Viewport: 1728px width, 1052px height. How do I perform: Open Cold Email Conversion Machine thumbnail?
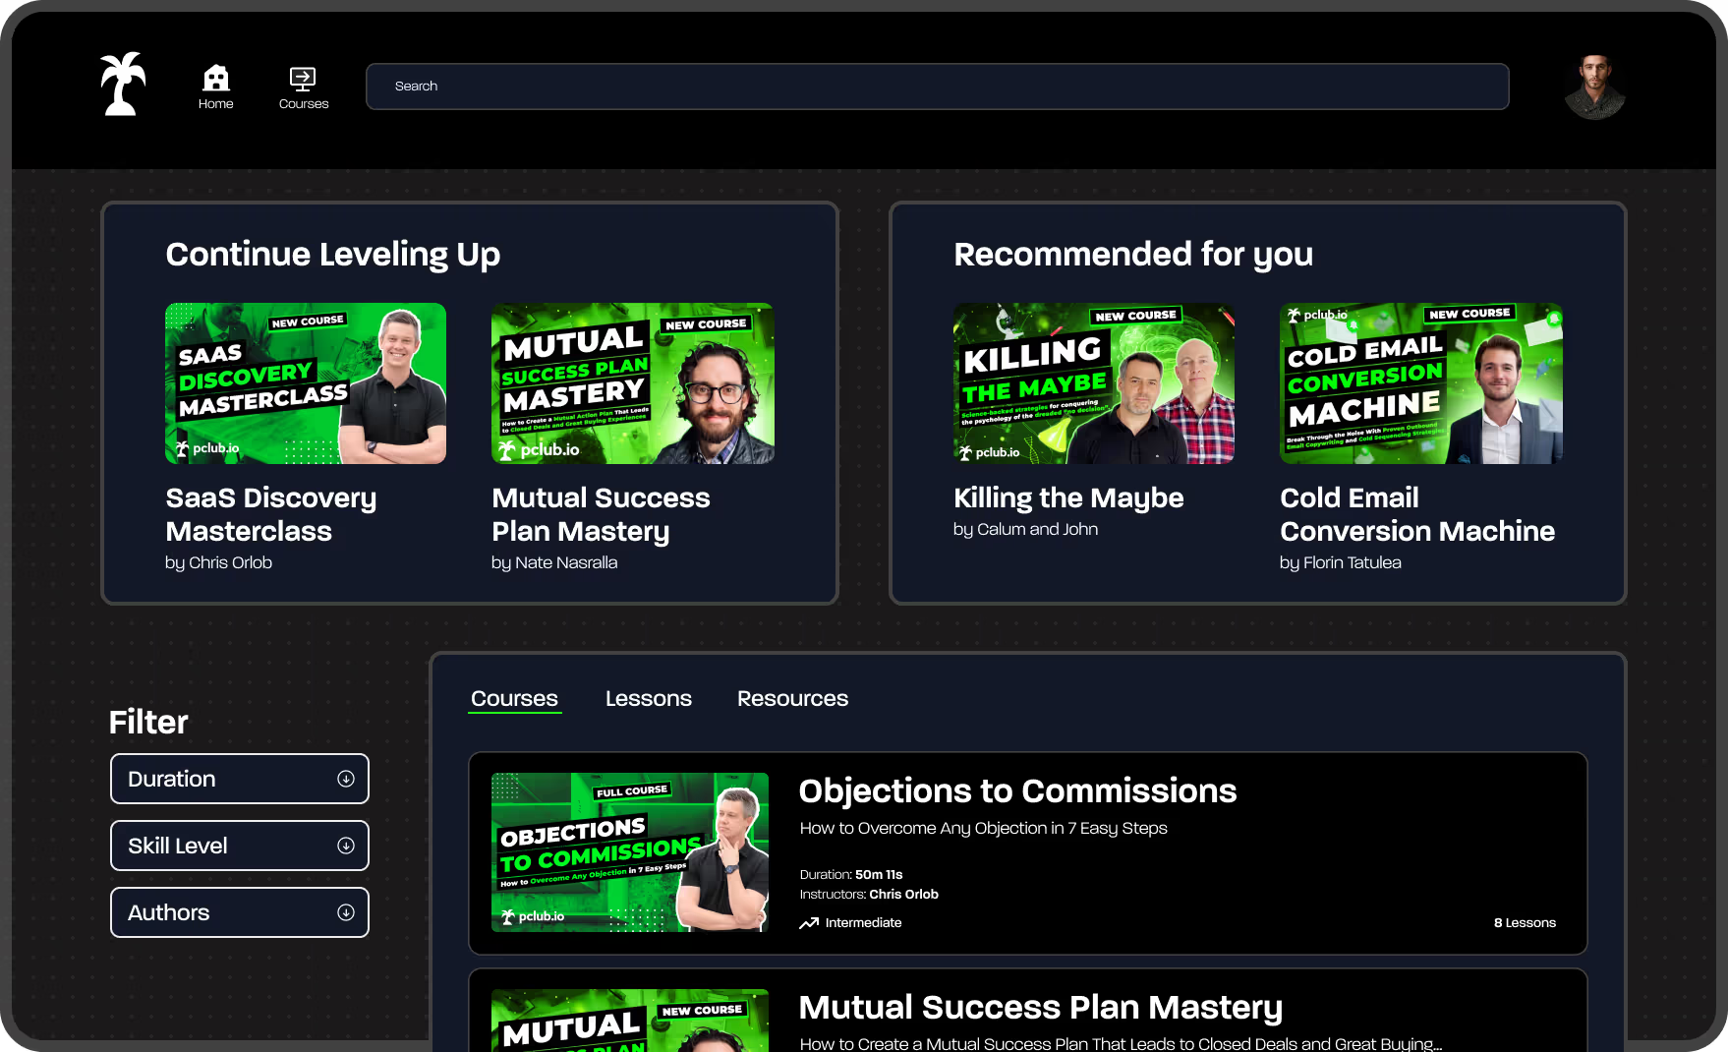(x=1421, y=383)
